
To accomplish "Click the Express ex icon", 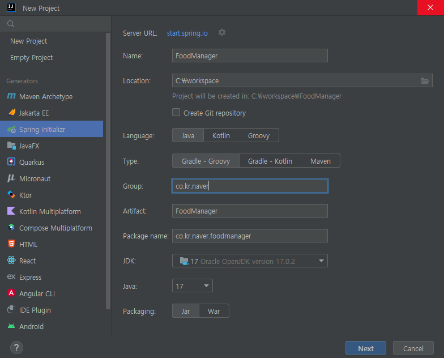I will pos(11,276).
